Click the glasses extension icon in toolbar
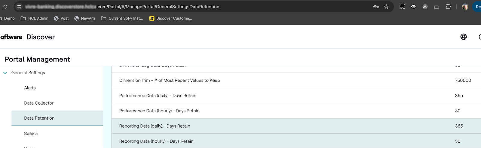 [x=402, y=7]
